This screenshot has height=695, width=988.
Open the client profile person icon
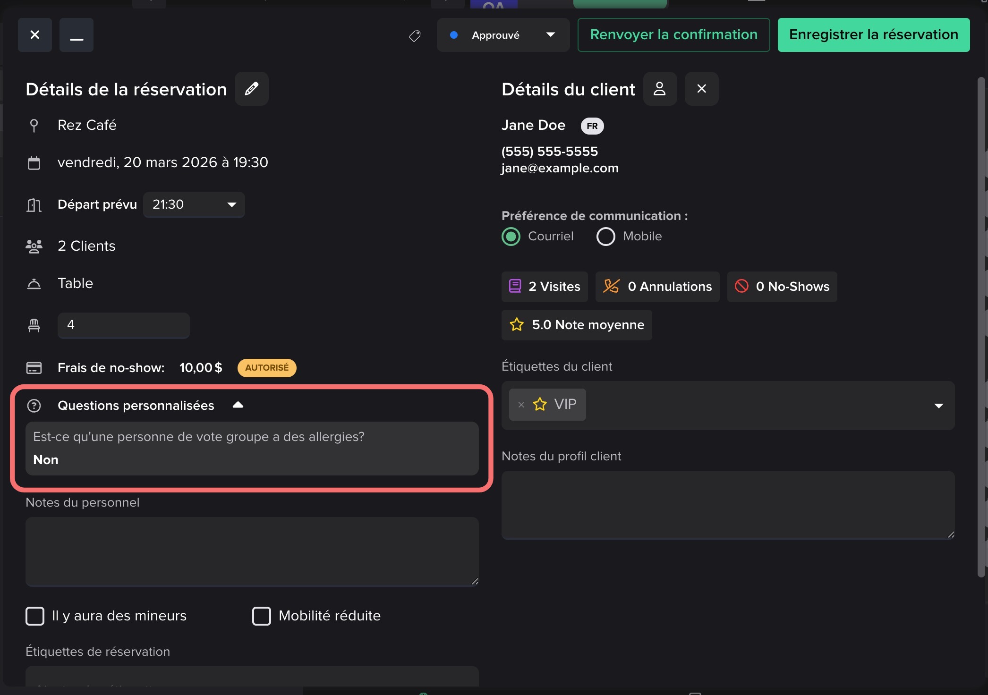tap(660, 89)
